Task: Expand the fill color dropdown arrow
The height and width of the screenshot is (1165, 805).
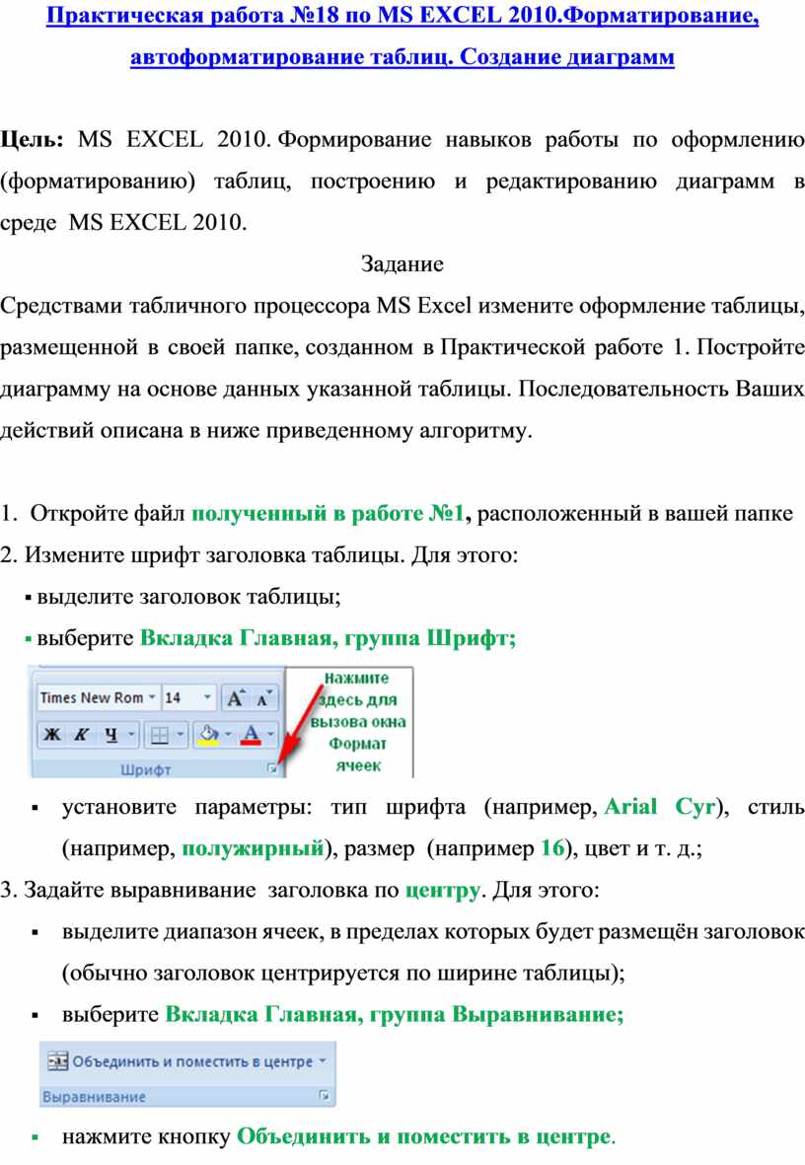Action: [x=228, y=735]
